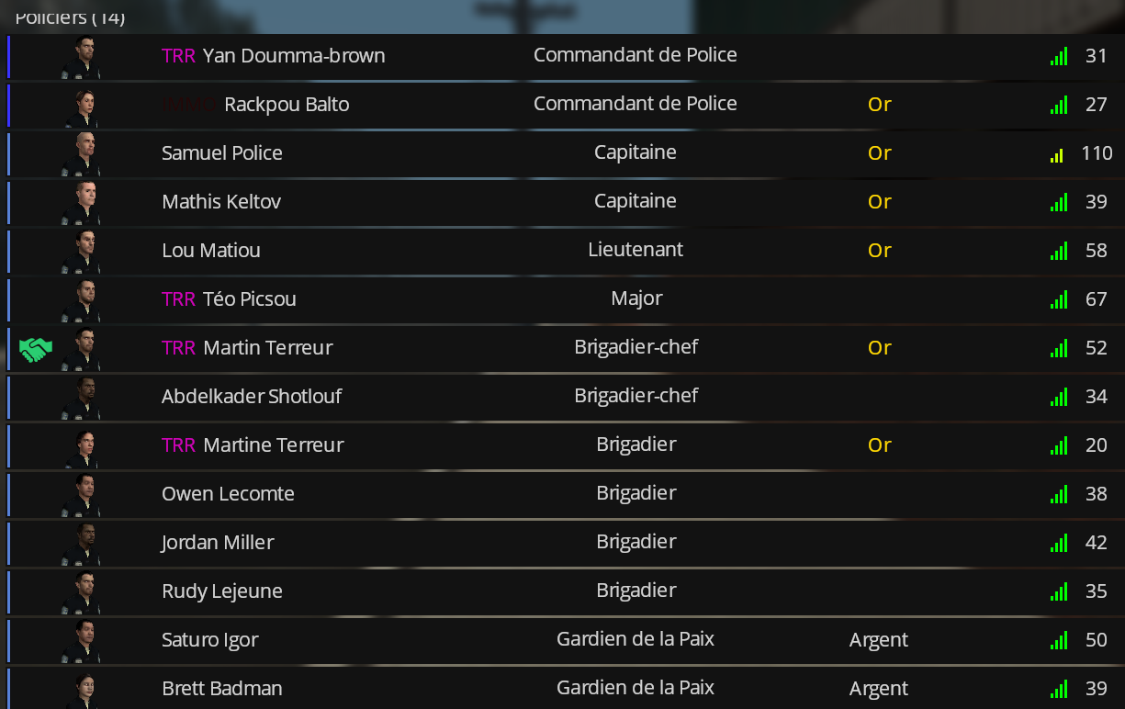Image resolution: width=1125 pixels, height=709 pixels.
Task: Click the connection bars icon for Lou Matiou
Action: point(1058,251)
